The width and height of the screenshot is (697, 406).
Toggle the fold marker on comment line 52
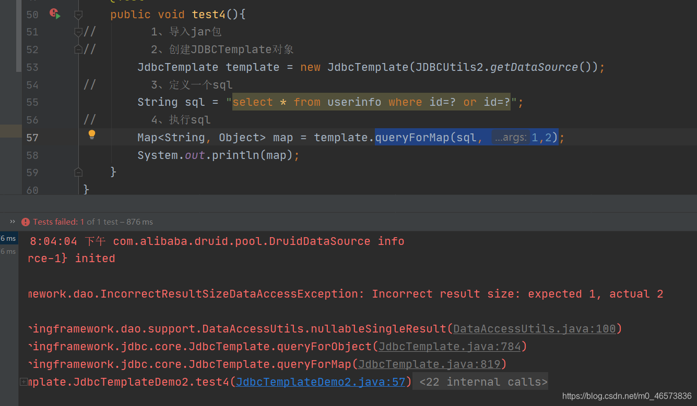[x=78, y=50]
